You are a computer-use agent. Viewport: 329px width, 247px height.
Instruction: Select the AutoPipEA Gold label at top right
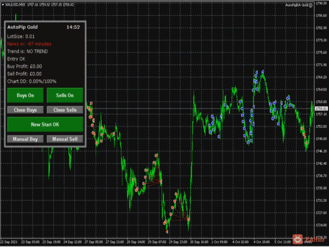pos(297,5)
